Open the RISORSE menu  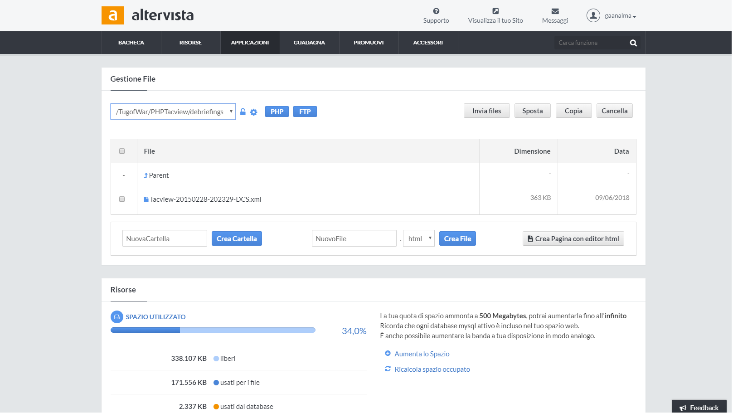(x=190, y=43)
